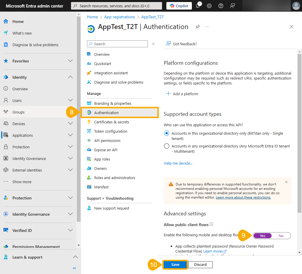
Task: Collapse the left navigation pane
Action: pos(74,268)
